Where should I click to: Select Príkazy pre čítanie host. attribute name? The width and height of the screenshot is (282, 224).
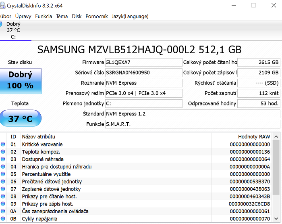click(x=49, y=197)
